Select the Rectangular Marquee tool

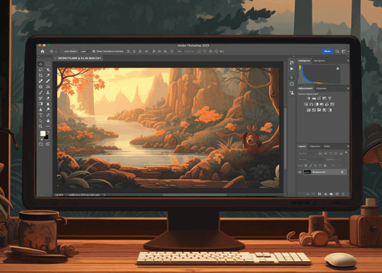click(x=48, y=64)
